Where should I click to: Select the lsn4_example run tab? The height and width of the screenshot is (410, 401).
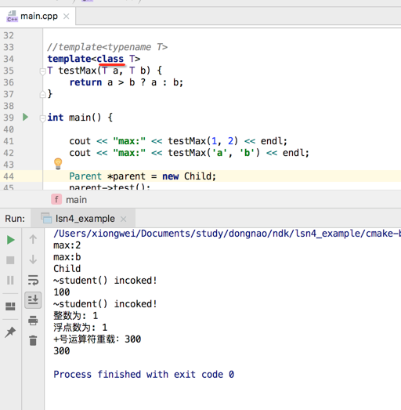[x=83, y=219]
